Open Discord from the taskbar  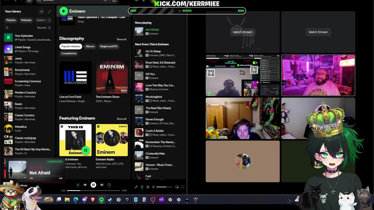point(84,199)
